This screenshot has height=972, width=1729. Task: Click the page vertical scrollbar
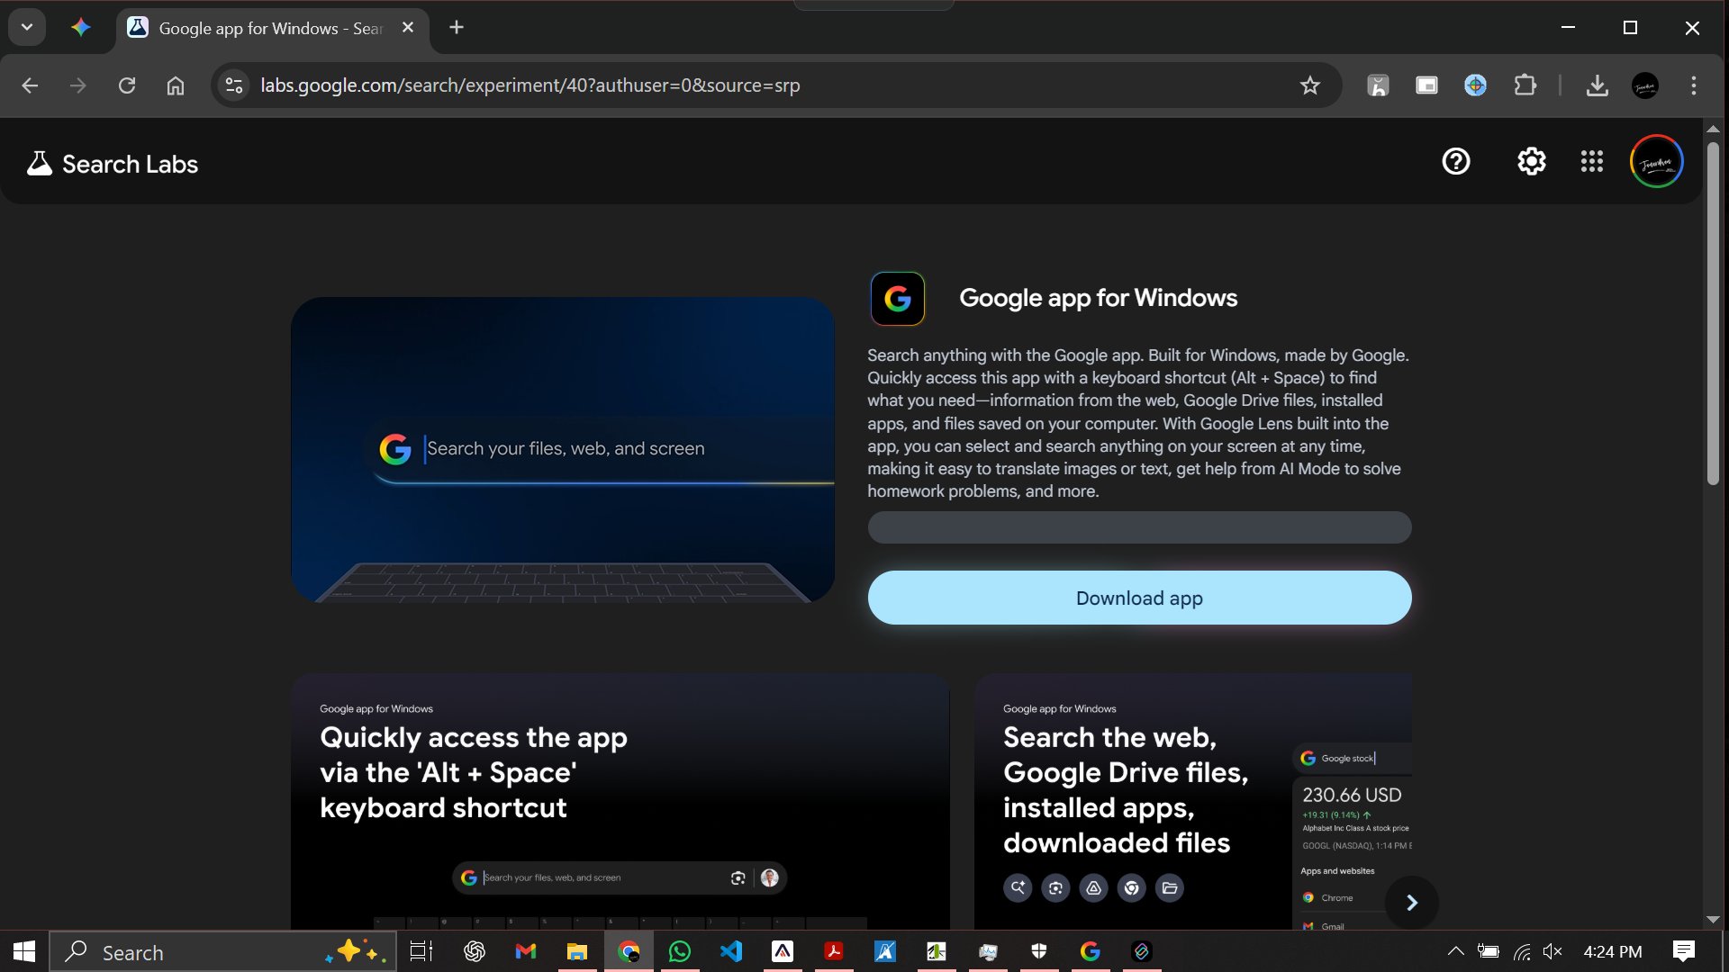point(1713,315)
